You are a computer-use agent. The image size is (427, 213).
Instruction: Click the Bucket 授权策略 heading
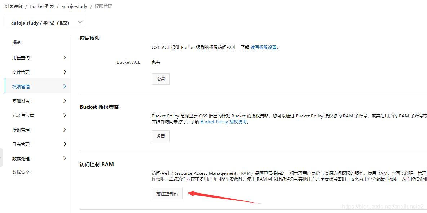click(x=99, y=107)
